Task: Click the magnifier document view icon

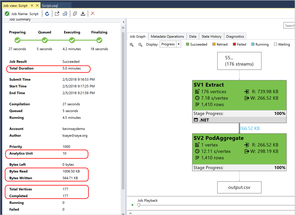Action: 65,14
